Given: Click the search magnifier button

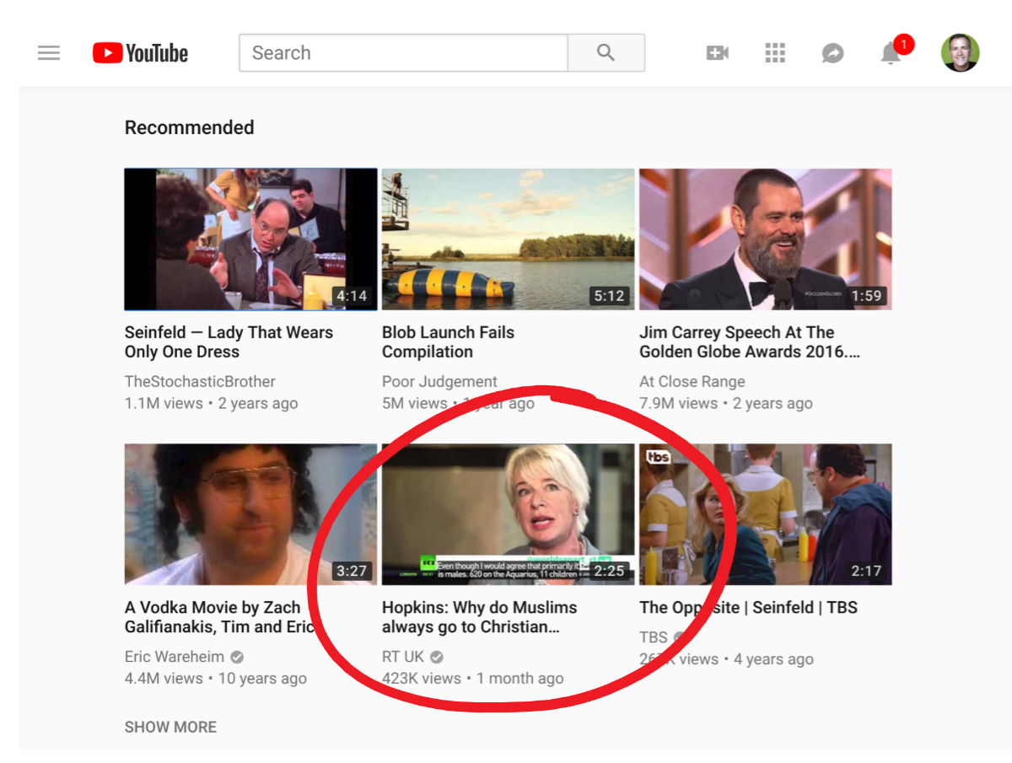Looking at the screenshot, I should pos(606,53).
